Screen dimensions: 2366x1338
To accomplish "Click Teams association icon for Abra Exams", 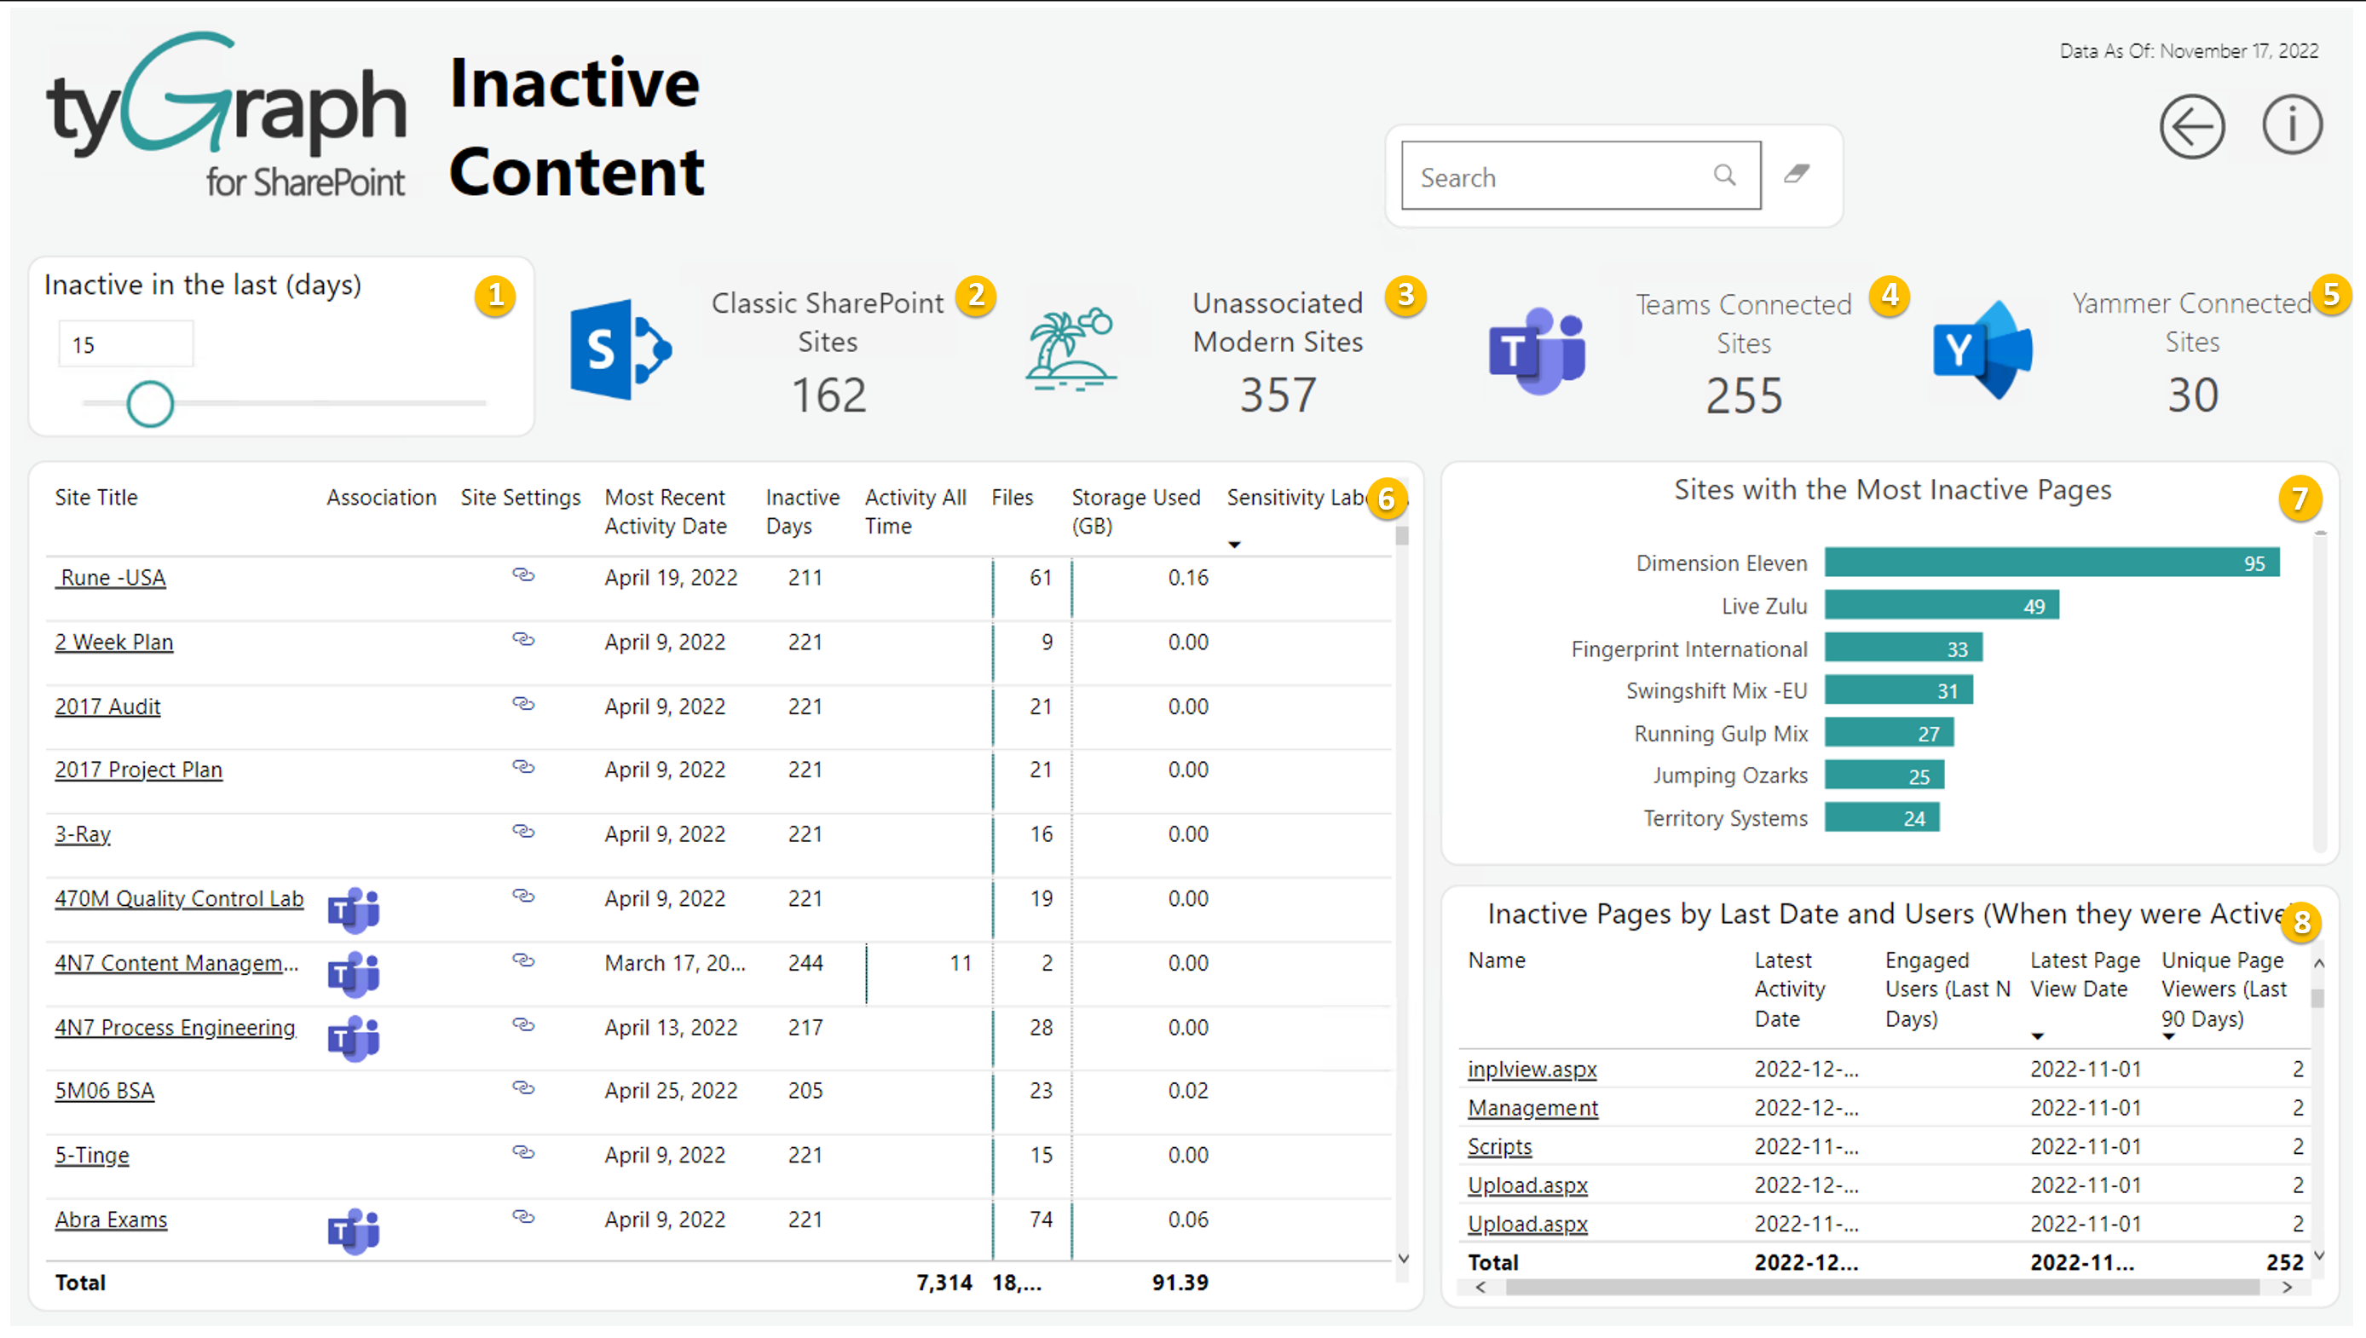I will point(354,1231).
